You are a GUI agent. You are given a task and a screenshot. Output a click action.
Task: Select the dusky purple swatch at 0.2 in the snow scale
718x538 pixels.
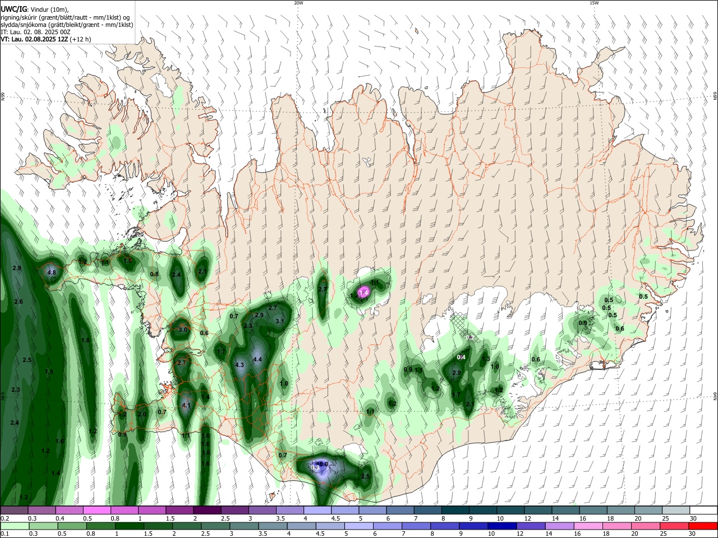14,510
